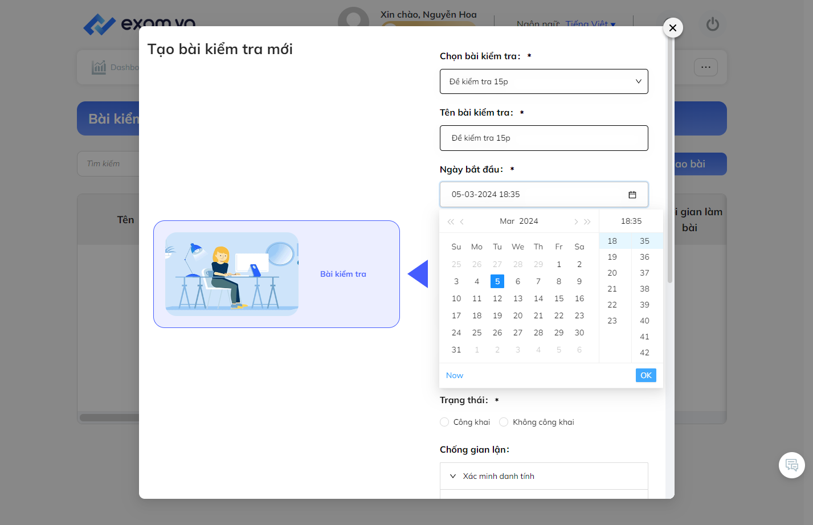This screenshot has height=525, width=813.
Task: Confirm date with the OK button
Action: click(x=646, y=375)
